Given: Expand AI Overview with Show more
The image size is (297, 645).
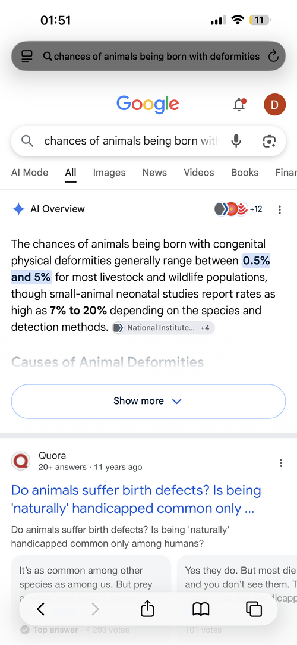Looking at the screenshot, I should [148, 401].
